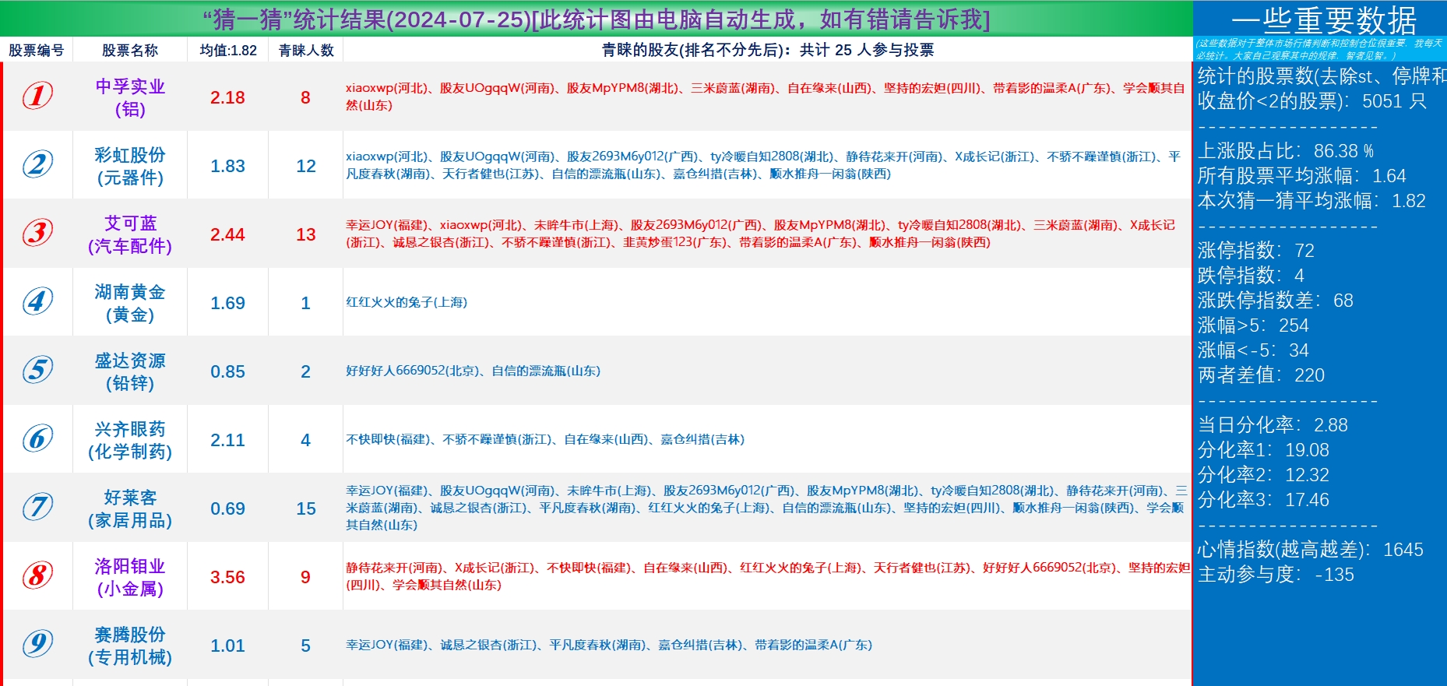Click the circled number 6 icon

click(37, 438)
